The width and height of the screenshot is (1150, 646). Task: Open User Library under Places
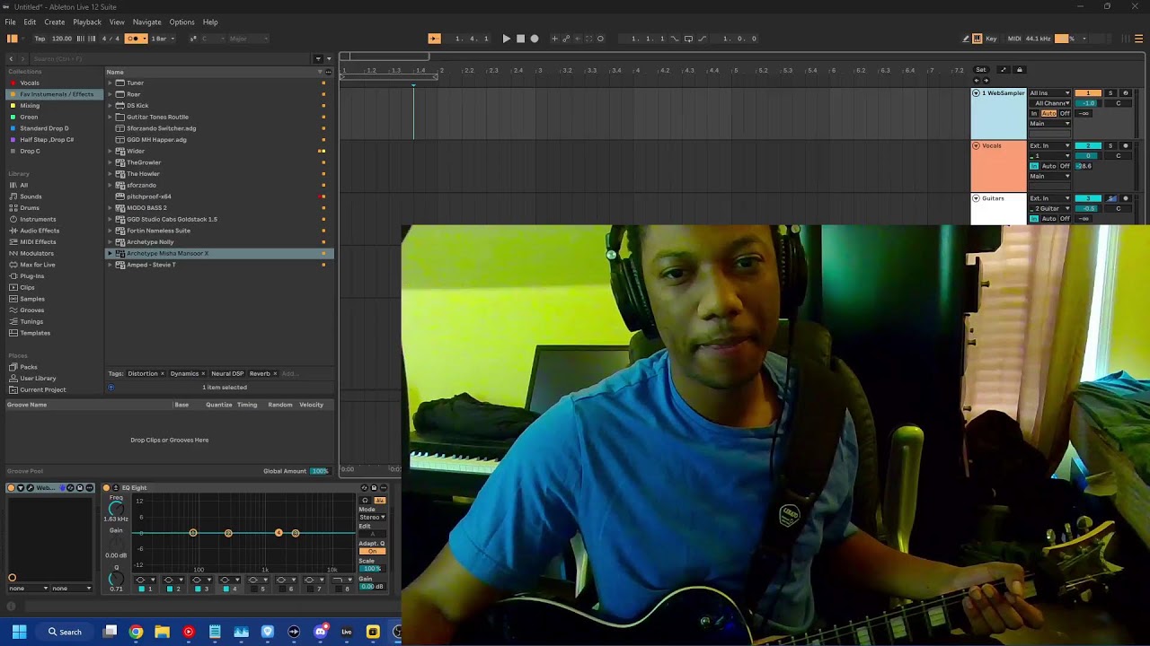pos(38,379)
